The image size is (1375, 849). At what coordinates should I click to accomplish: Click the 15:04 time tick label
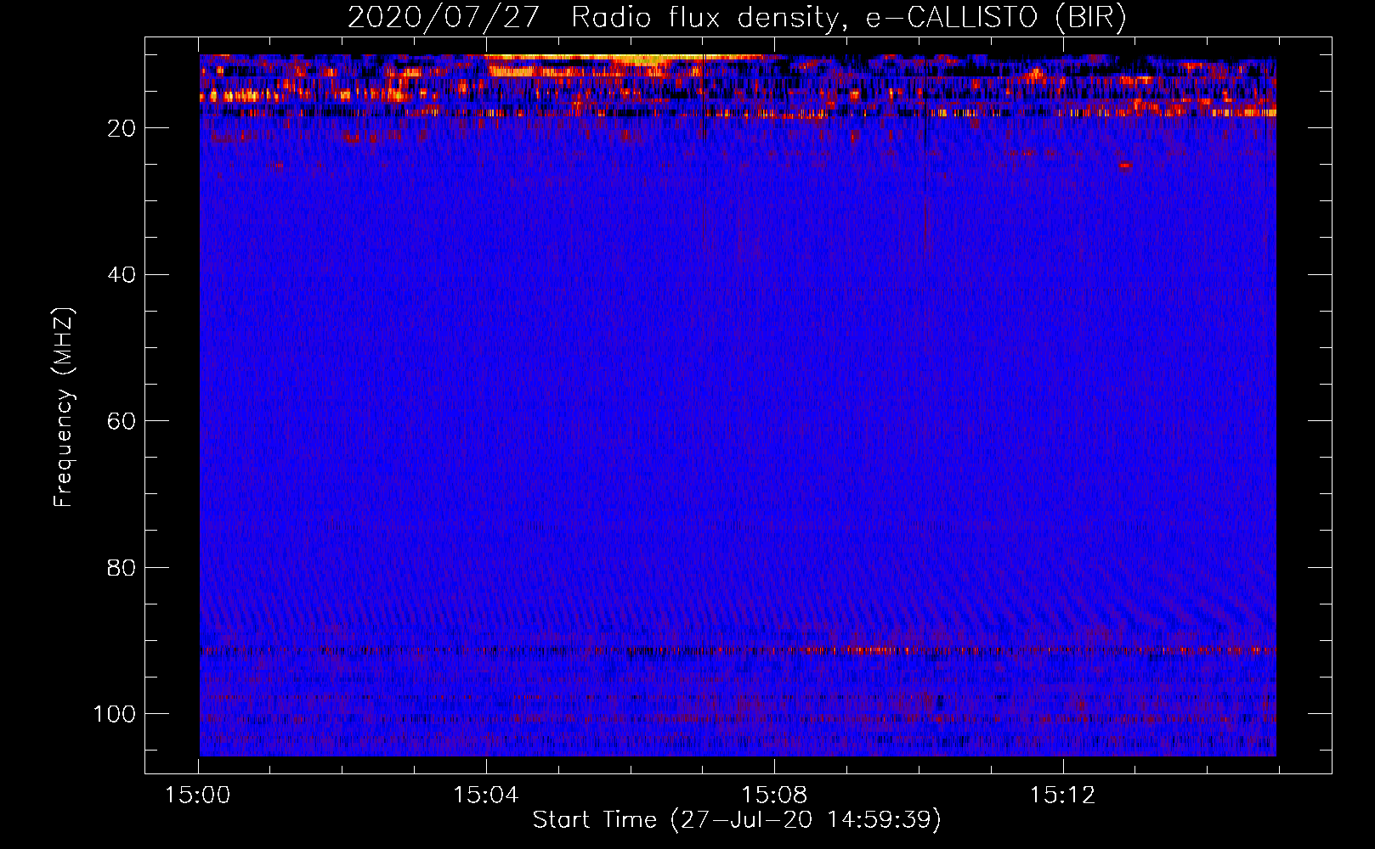[x=486, y=796]
